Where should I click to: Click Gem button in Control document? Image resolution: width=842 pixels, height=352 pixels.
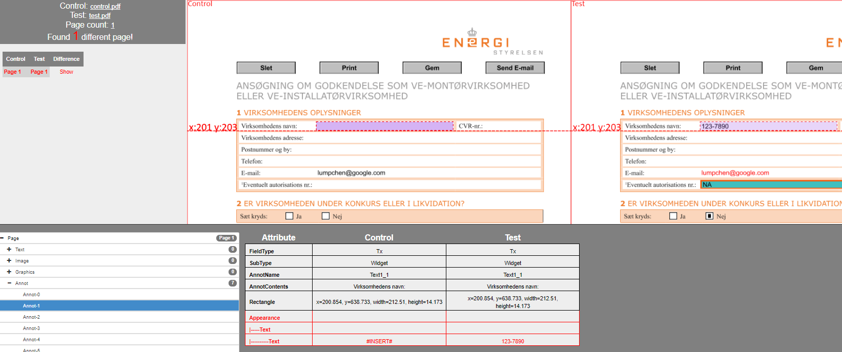[x=433, y=68]
